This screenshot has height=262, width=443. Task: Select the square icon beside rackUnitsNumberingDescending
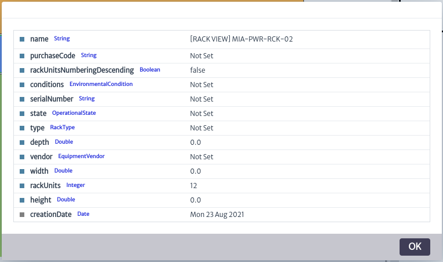pos(22,70)
